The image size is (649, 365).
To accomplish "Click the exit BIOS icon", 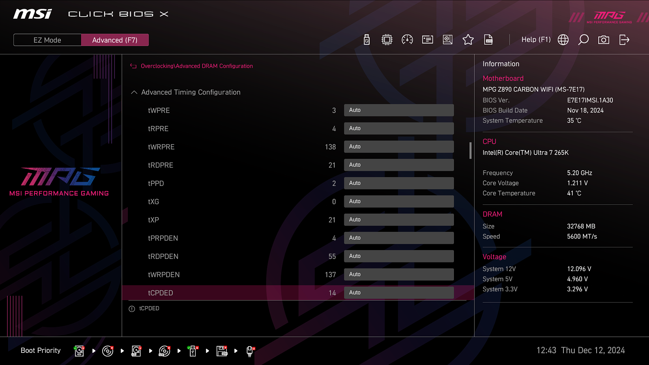I will [624, 40].
